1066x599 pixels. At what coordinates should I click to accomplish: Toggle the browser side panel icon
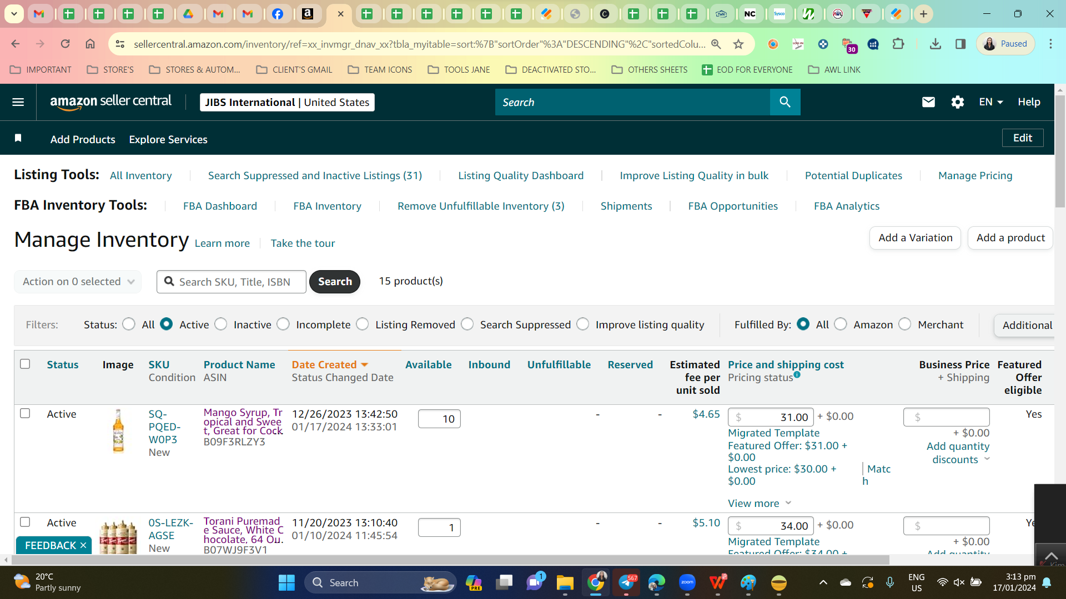[x=961, y=44]
